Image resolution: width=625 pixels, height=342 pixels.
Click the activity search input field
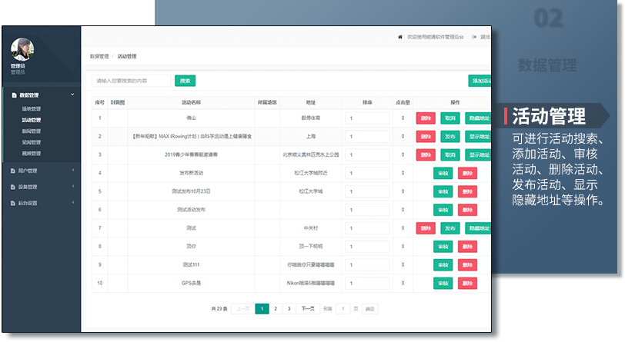[x=132, y=81]
